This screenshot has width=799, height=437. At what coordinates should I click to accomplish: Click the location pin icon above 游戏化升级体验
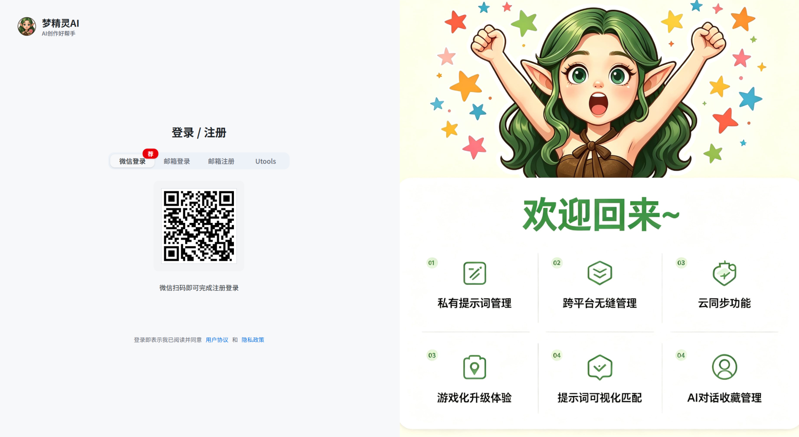point(475,367)
